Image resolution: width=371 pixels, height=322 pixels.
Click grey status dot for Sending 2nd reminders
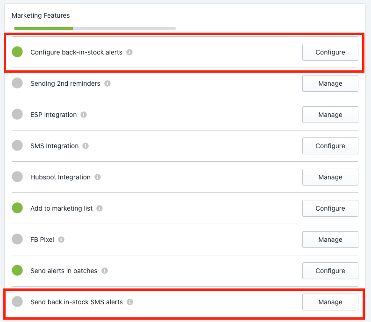(17, 83)
